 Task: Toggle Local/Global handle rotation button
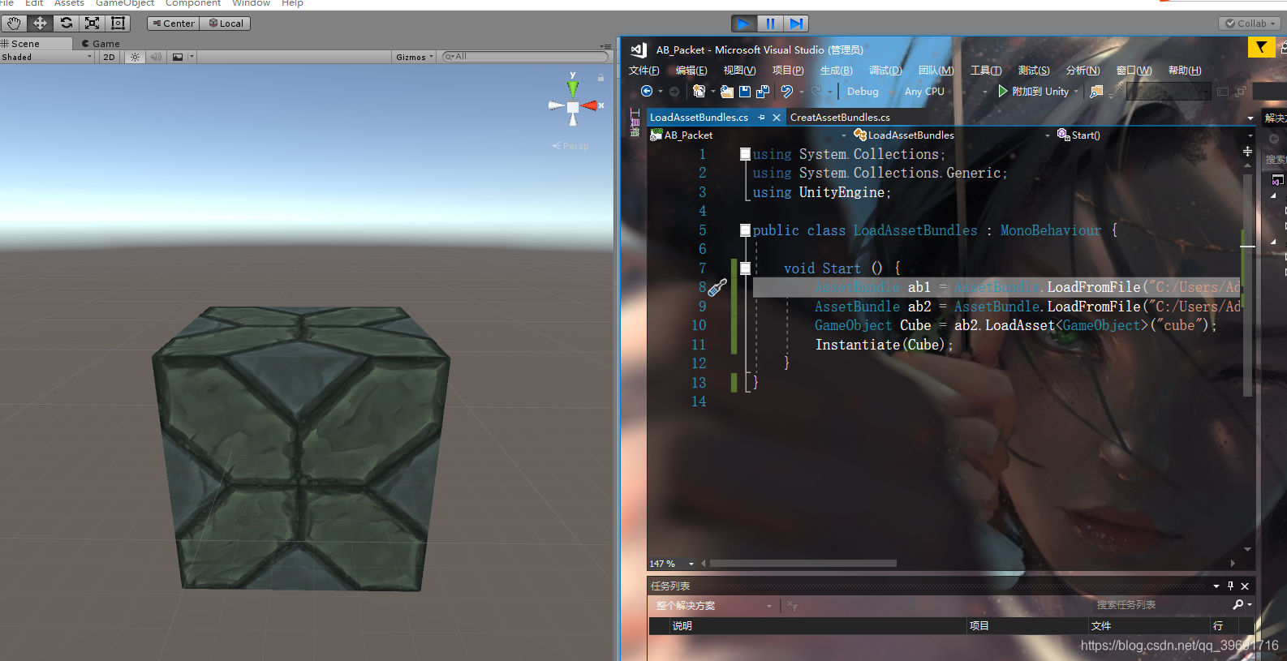(x=226, y=24)
